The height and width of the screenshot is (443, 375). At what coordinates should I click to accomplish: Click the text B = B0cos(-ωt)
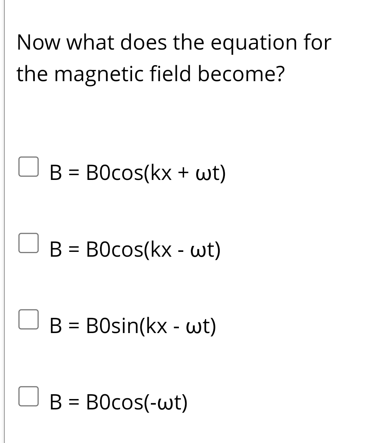(x=119, y=402)
